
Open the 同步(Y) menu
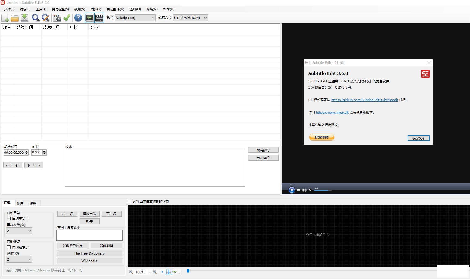96,9
